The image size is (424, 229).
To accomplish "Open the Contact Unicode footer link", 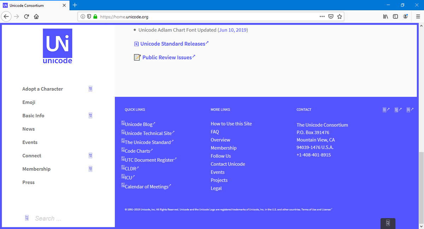I will click(x=228, y=164).
